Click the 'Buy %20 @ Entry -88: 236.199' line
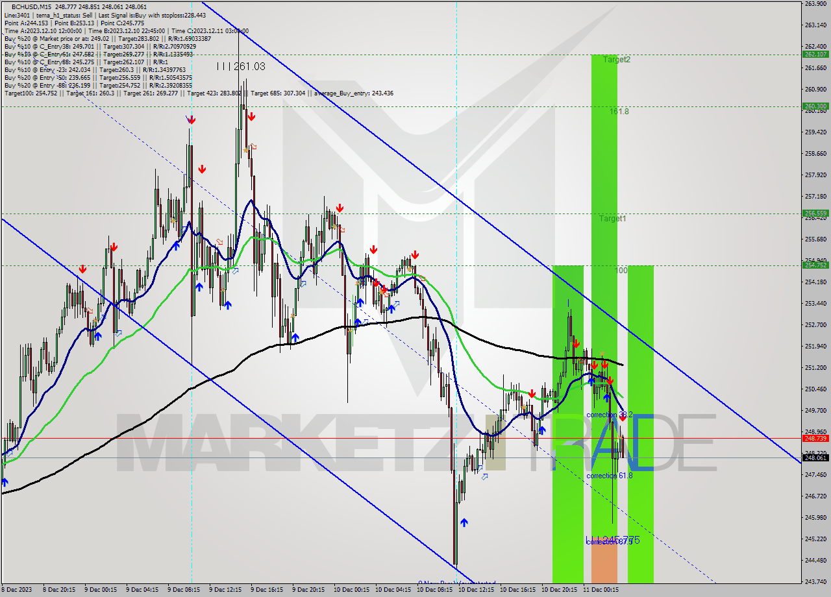 coord(98,85)
